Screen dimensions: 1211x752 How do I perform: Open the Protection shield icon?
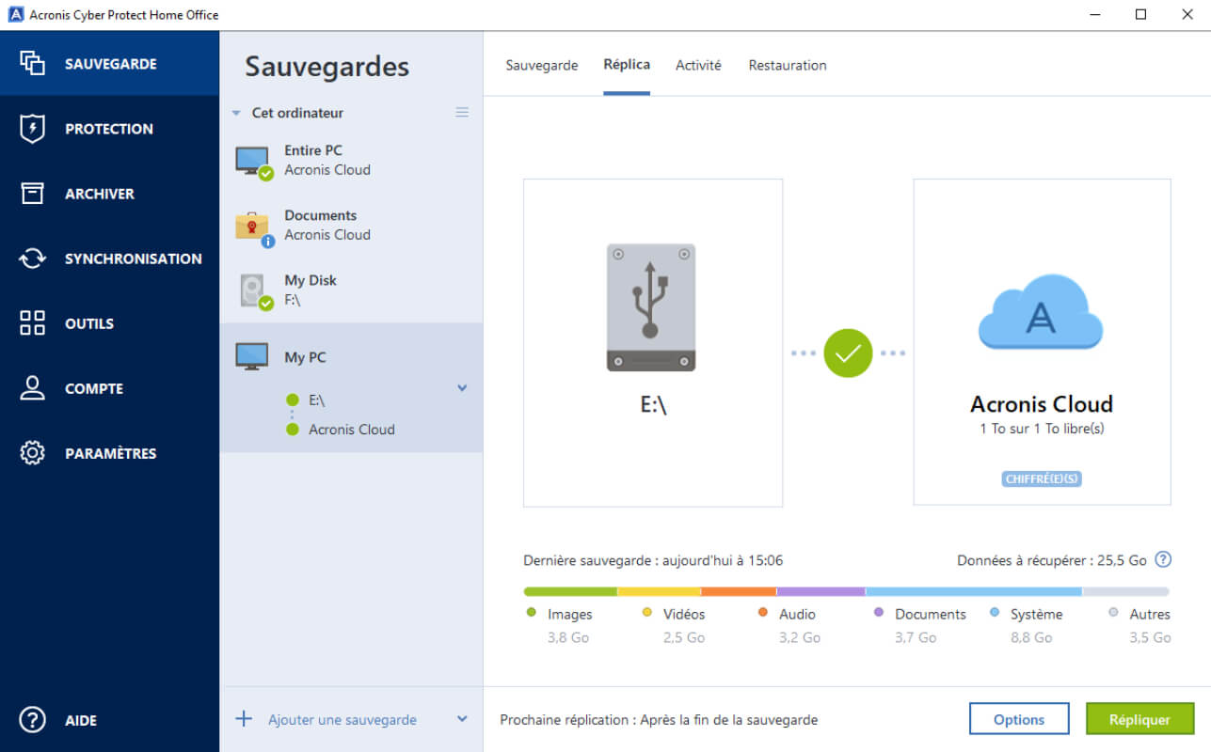(33, 129)
